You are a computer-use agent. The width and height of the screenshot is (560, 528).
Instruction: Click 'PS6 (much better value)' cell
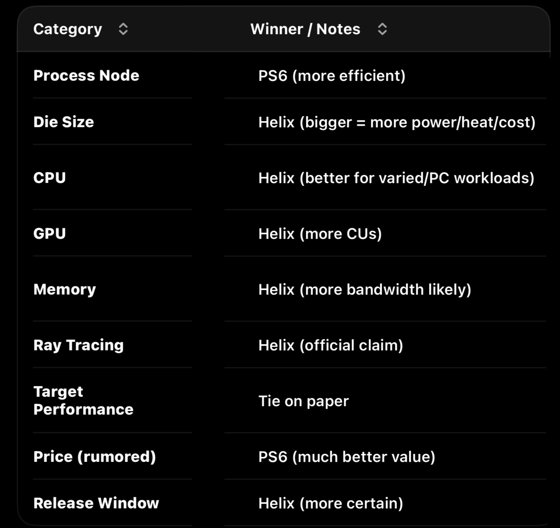[347, 457]
